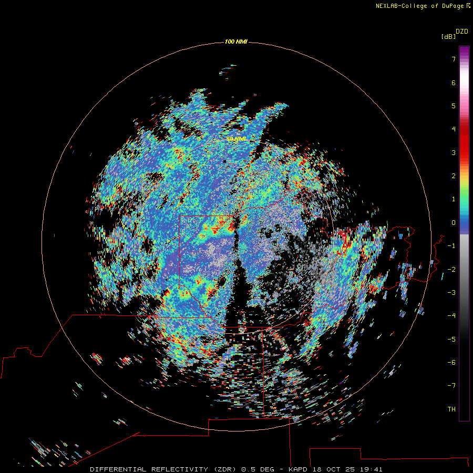This screenshot has height=473, width=473.
Task: Click the 2 value on color scale
Action: (454, 176)
